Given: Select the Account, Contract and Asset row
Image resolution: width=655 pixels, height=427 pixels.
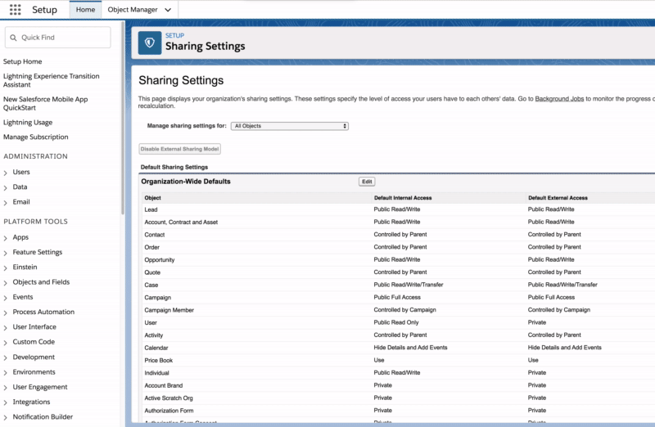Looking at the screenshot, I should point(398,222).
